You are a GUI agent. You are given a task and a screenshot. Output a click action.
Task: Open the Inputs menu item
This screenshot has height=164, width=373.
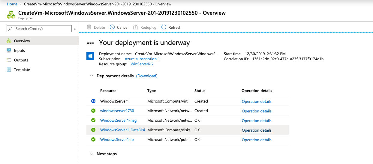[x=20, y=50]
